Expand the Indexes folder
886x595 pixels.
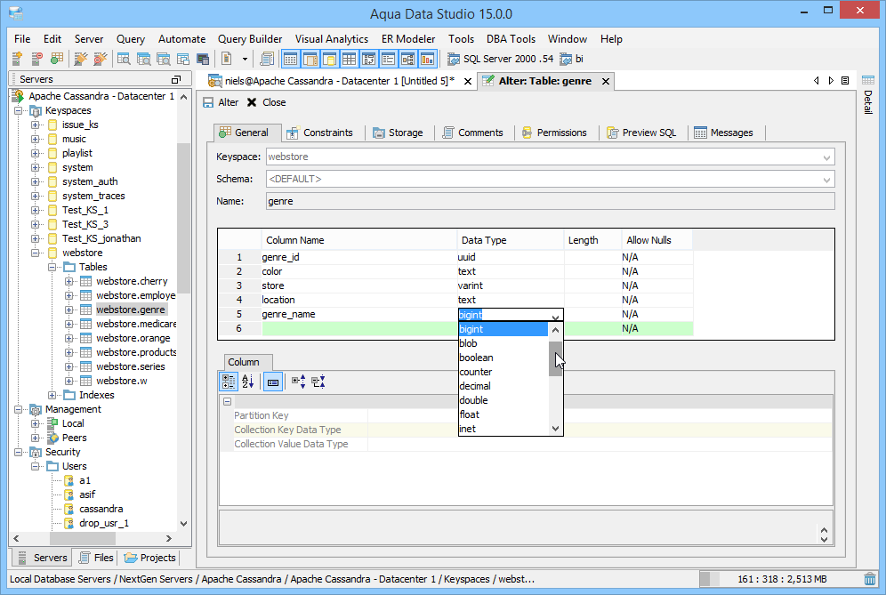(52, 395)
